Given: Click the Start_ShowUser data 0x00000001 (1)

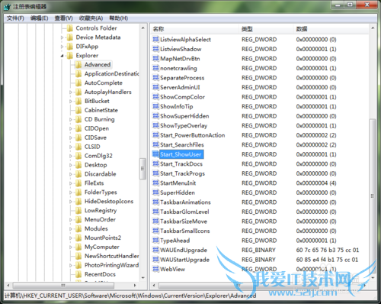Looking at the screenshot, I should coord(316,154).
